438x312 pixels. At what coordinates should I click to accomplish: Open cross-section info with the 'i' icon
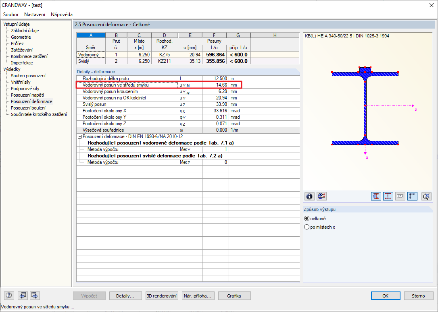tap(309, 196)
